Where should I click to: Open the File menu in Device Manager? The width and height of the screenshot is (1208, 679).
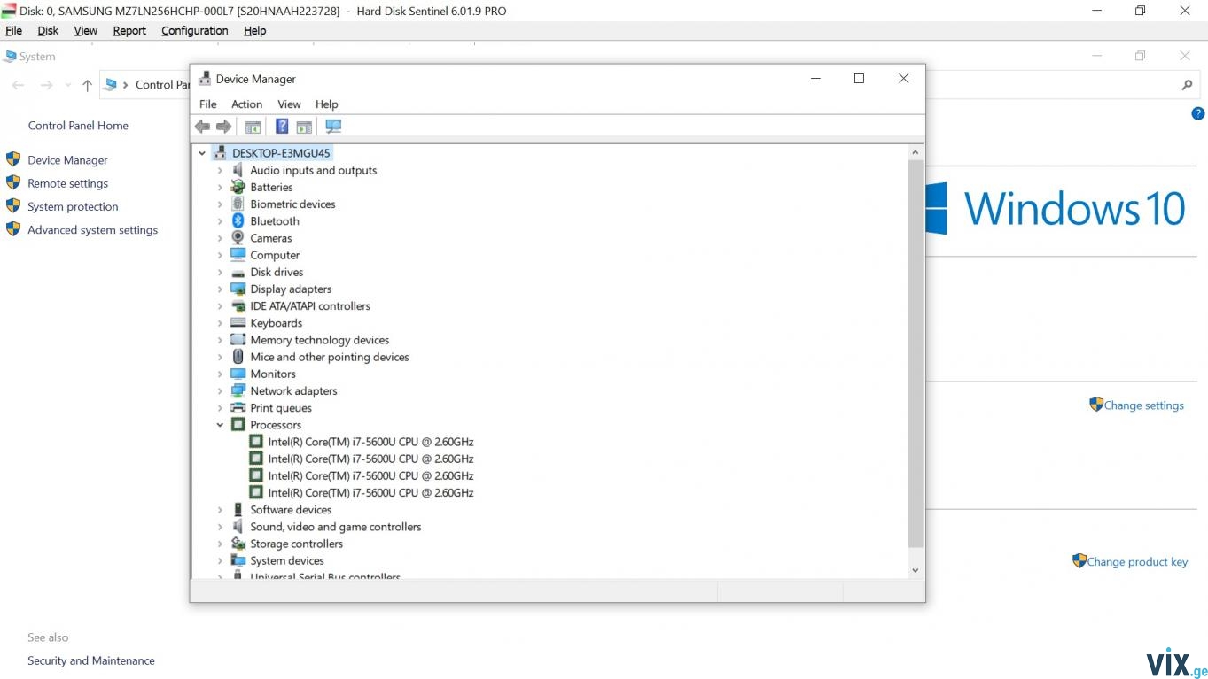(x=208, y=104)
